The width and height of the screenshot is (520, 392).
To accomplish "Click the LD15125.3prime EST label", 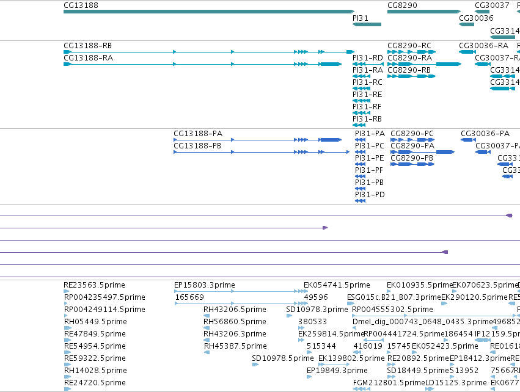I will pyautogui.click(x=456, y=383).
